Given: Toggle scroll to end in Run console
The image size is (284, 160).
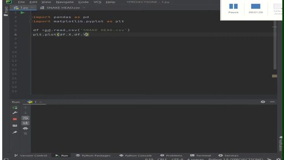Looking at the screenshot, I should click(x=25, y=123).
